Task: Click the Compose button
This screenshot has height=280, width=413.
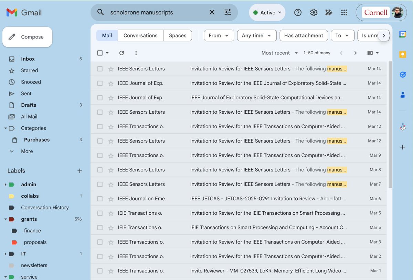Action: point(28,37)
